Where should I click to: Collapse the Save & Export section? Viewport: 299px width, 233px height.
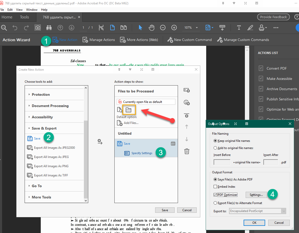pos(44,128)
